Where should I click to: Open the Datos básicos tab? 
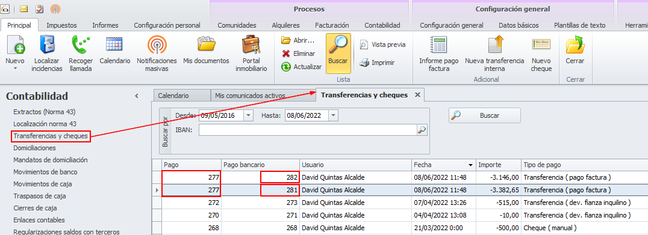pos(519,25)
